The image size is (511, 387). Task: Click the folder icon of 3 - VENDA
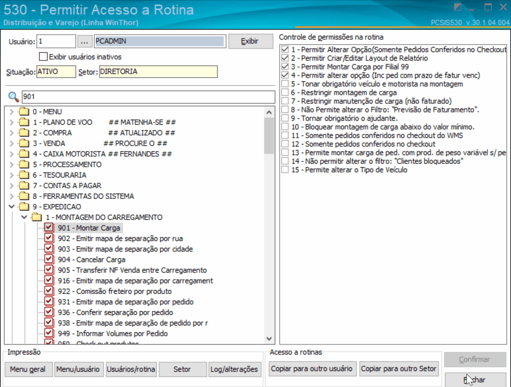tap(24, 143)
